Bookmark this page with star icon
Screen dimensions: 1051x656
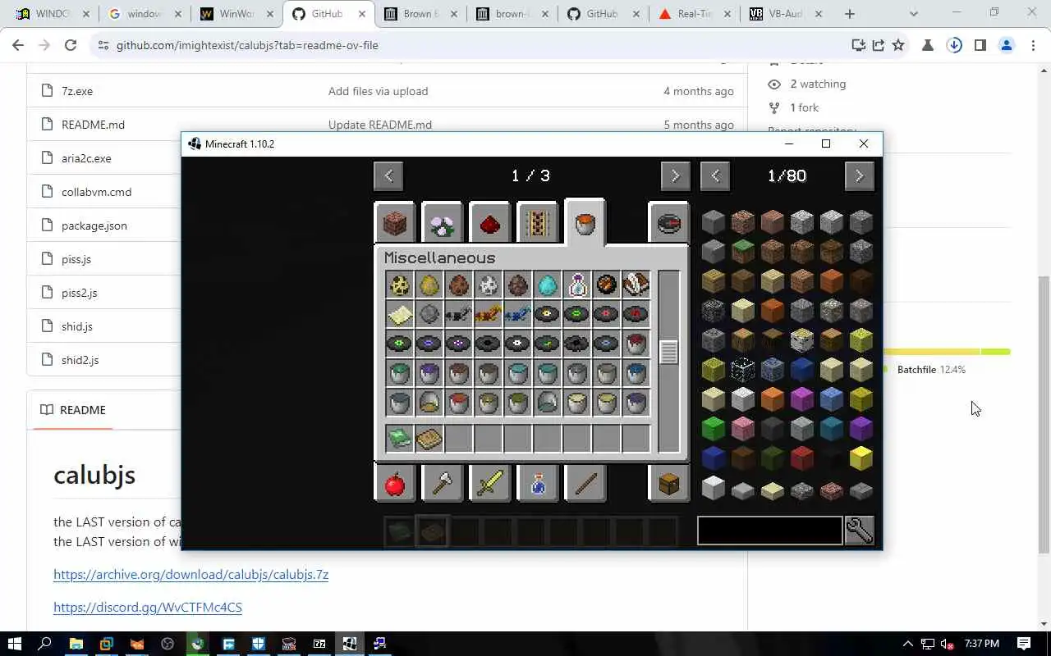pyautogui.click(x=898, y=45)
